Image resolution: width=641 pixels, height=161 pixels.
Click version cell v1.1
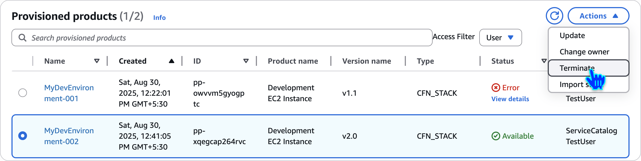tap(349, 93)
